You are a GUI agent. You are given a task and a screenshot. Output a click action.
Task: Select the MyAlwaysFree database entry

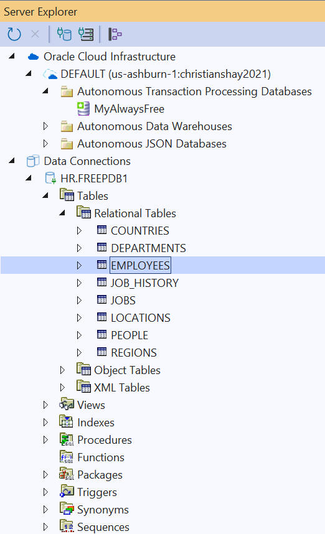pyautogui.click(x=129, y=109)
